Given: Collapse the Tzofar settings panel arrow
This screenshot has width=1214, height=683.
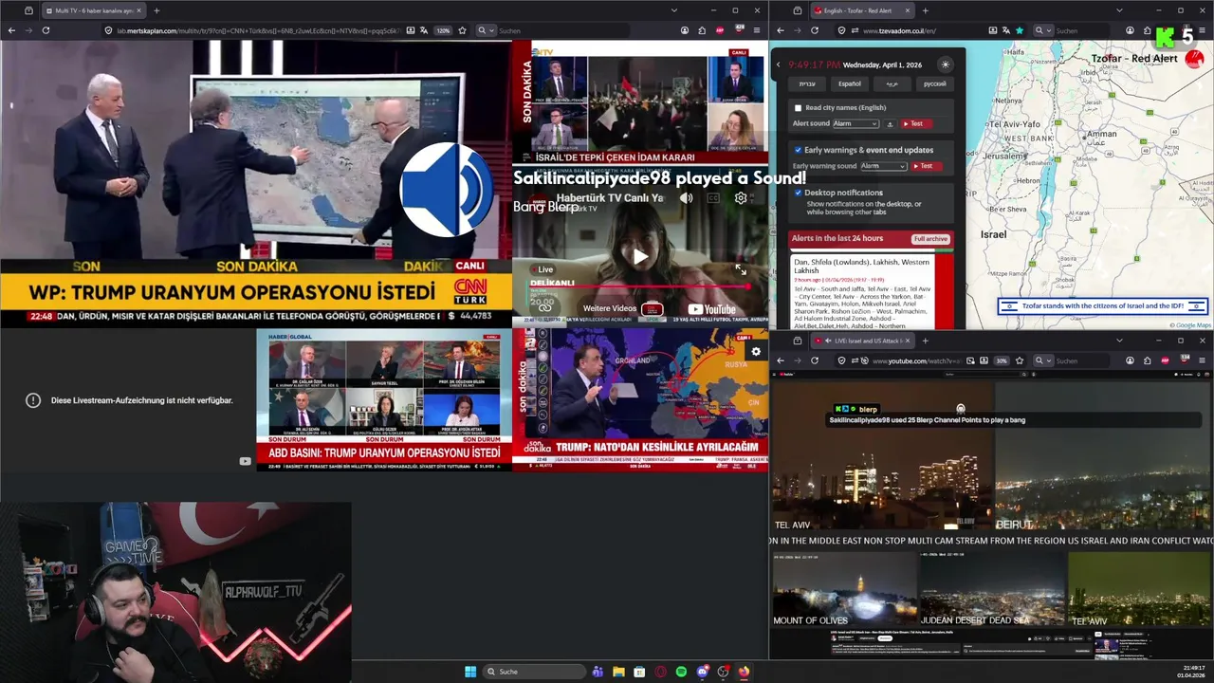Looking at the screenshot, I should [779, 65].
